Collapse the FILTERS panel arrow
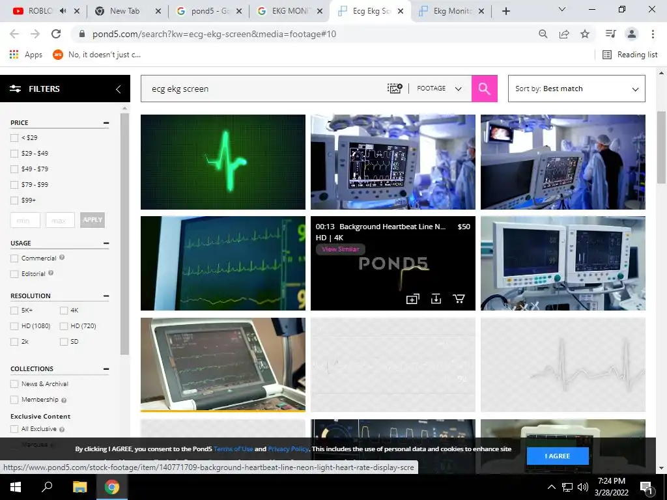The width and height of the screenshot is (667, 500). pos(119,89)
